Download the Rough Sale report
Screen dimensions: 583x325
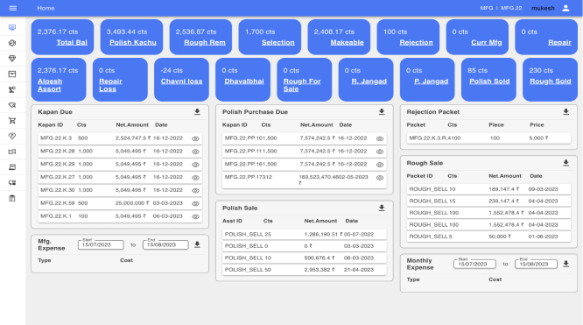click(x=565, y=163)
